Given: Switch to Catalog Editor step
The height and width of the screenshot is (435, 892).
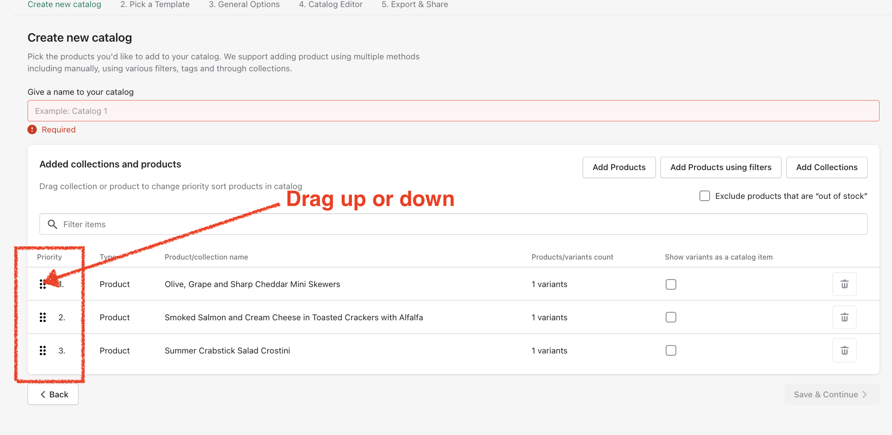Looking at the screenshot, I should click(331, 4).
